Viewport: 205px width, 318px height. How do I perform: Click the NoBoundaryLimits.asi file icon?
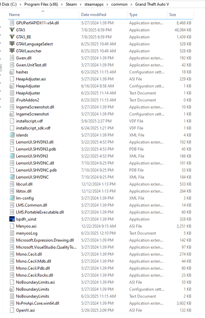coord(12,282)
